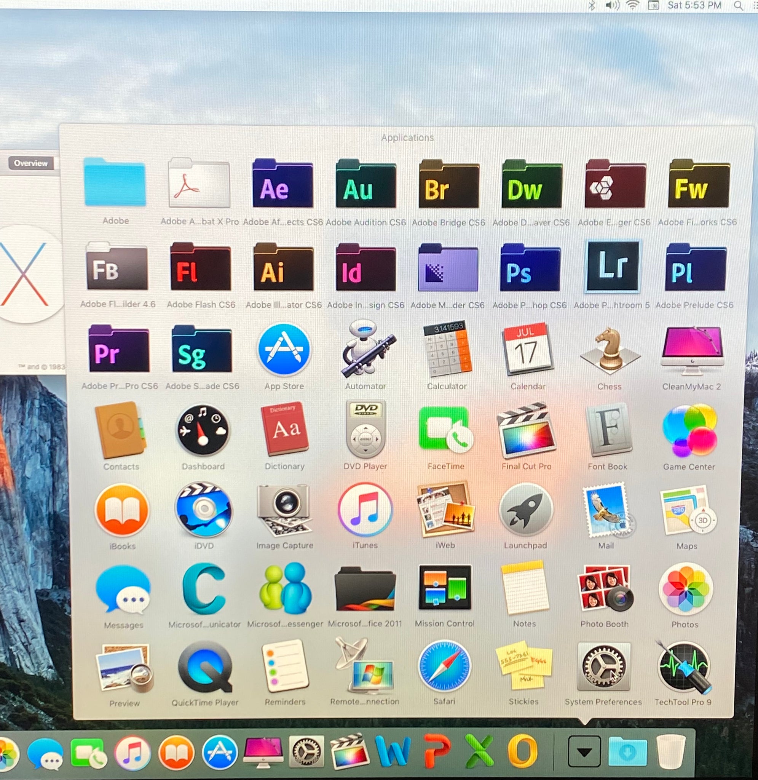758x780 pixels.
Task: Open Dashboard
Action: pyautogui.click(x=203, y=430)
